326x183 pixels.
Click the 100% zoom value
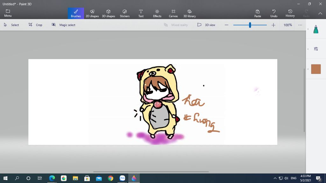click(x=288, y=25)
